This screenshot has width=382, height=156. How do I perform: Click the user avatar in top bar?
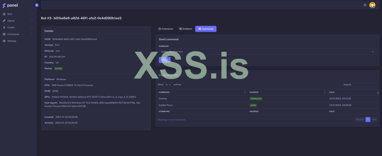372,5
